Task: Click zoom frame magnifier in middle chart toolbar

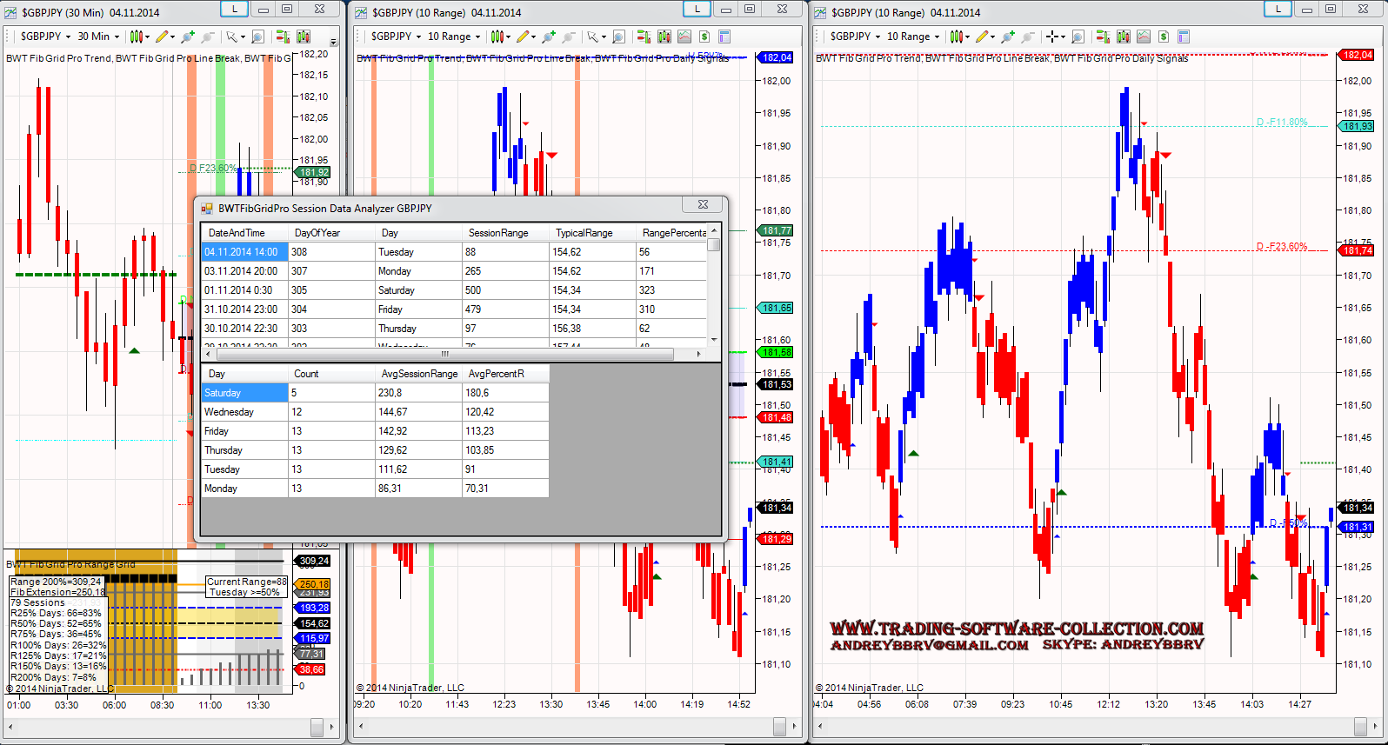Action: [618, 37]
